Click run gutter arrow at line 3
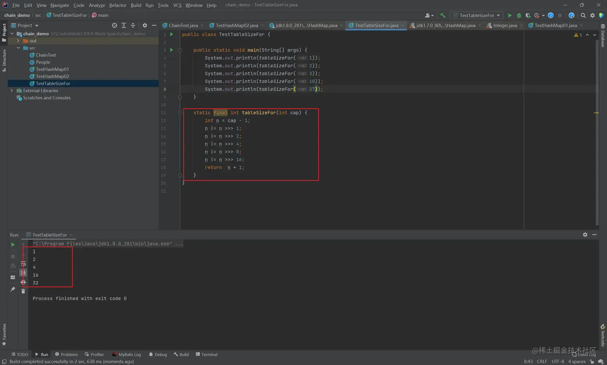This screenshot has width=607, height=365. (x=171, y=50)
